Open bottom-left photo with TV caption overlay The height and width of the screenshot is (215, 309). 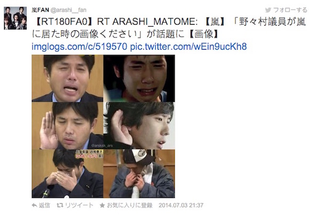pos(68,173)
